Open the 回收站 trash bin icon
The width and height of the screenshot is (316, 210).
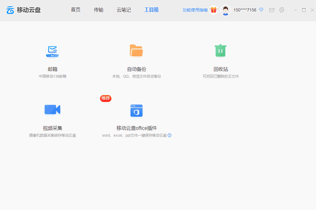(x=220, y=50)
